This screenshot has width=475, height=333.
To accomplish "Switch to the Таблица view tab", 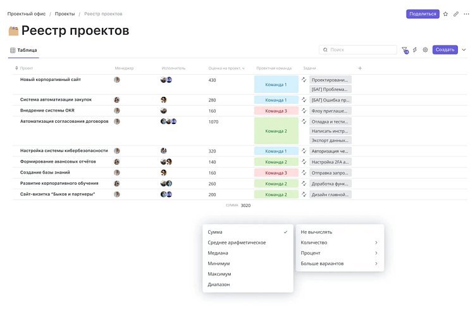I will tap(23, 51).
